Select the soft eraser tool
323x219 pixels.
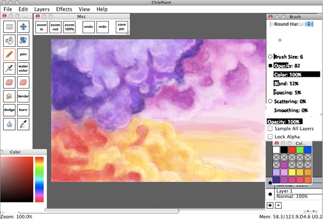tap(23, 82)
